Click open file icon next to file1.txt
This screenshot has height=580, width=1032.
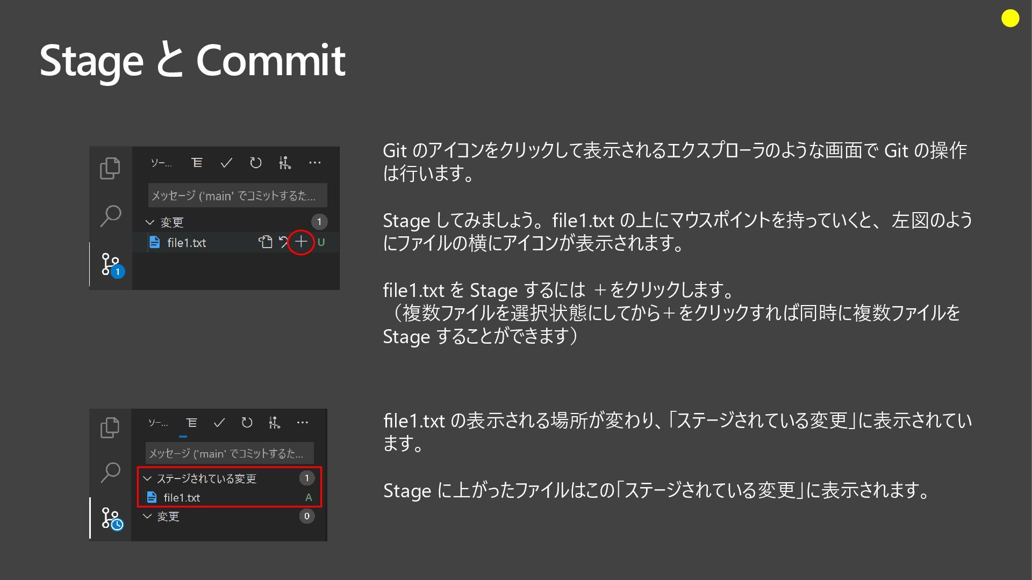(266, 242)
